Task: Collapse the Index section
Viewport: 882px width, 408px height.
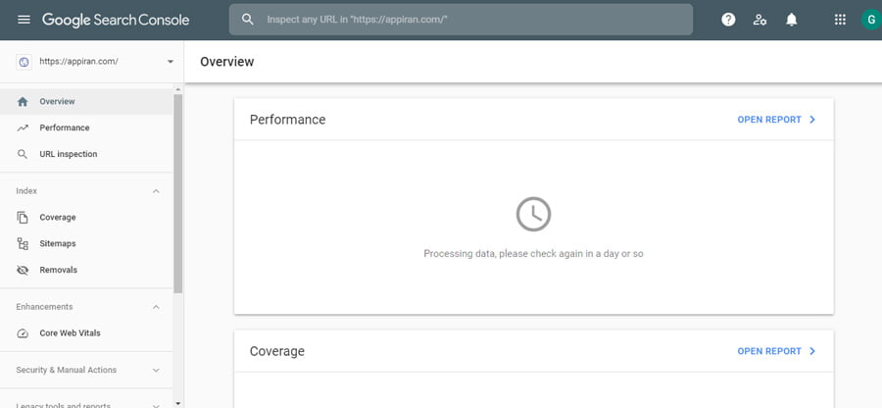Action: click(x=156, y=191)
